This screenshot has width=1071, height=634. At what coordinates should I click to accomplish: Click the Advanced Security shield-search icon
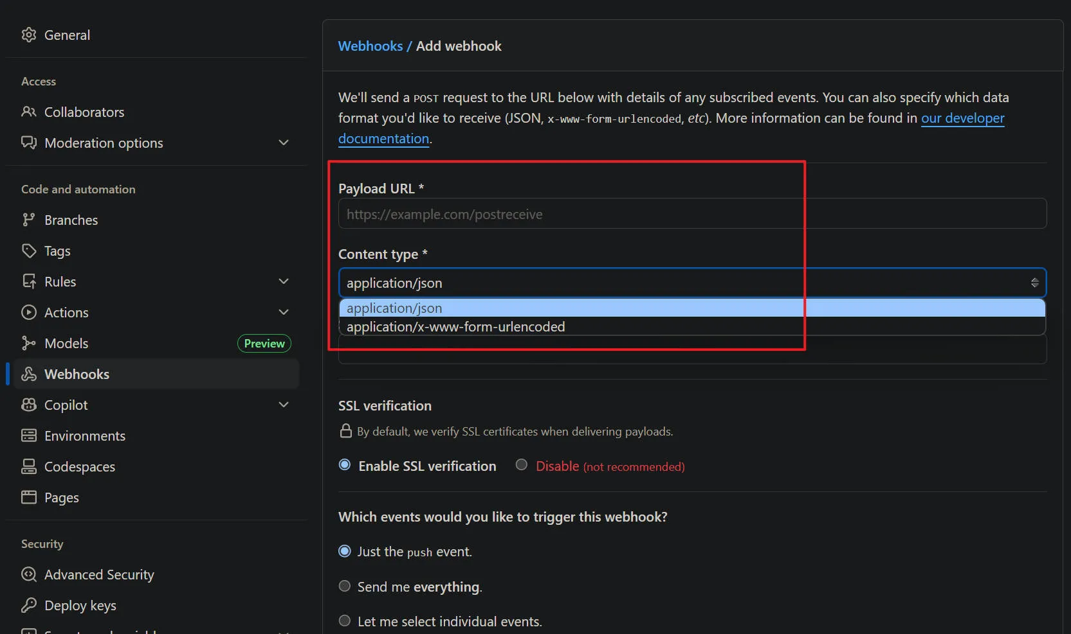(x=29, y=574)
